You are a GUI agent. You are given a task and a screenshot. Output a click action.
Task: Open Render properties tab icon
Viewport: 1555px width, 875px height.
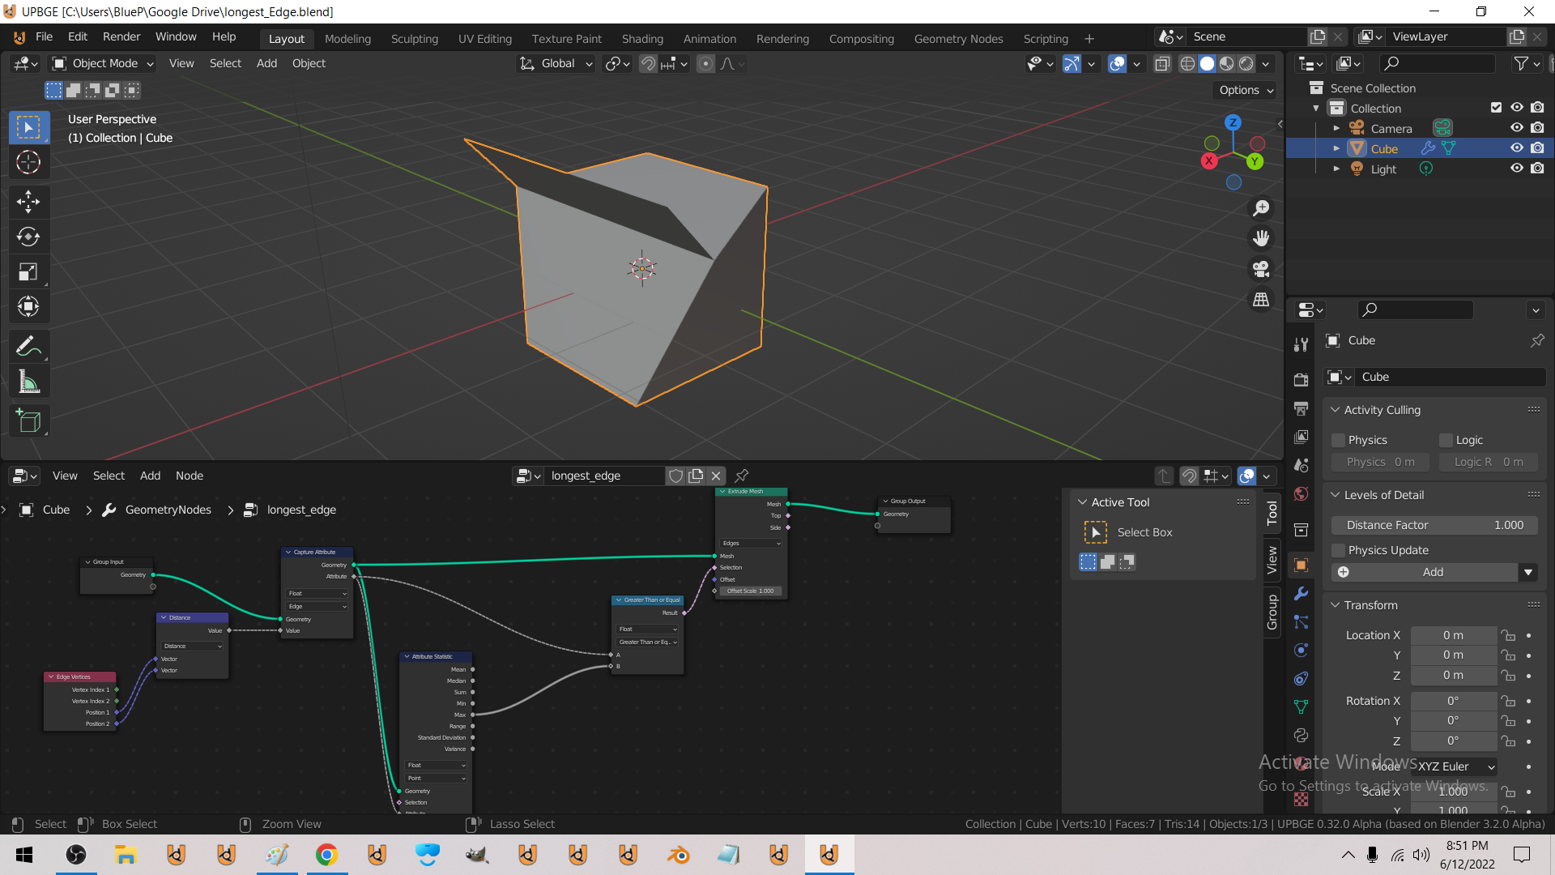[x=1301, y=380]
